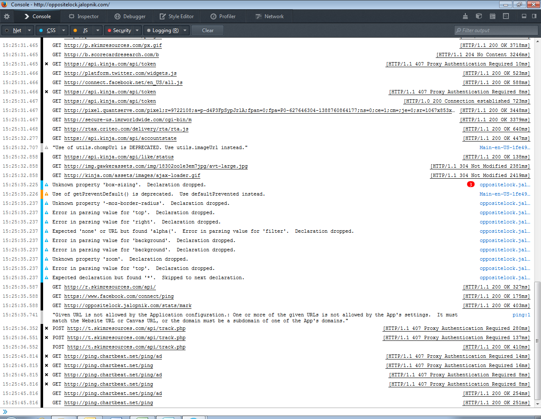This screenshot has width=541, height=419.
Task: Click the red repeat-count badge showing 3
Action: 470,185
